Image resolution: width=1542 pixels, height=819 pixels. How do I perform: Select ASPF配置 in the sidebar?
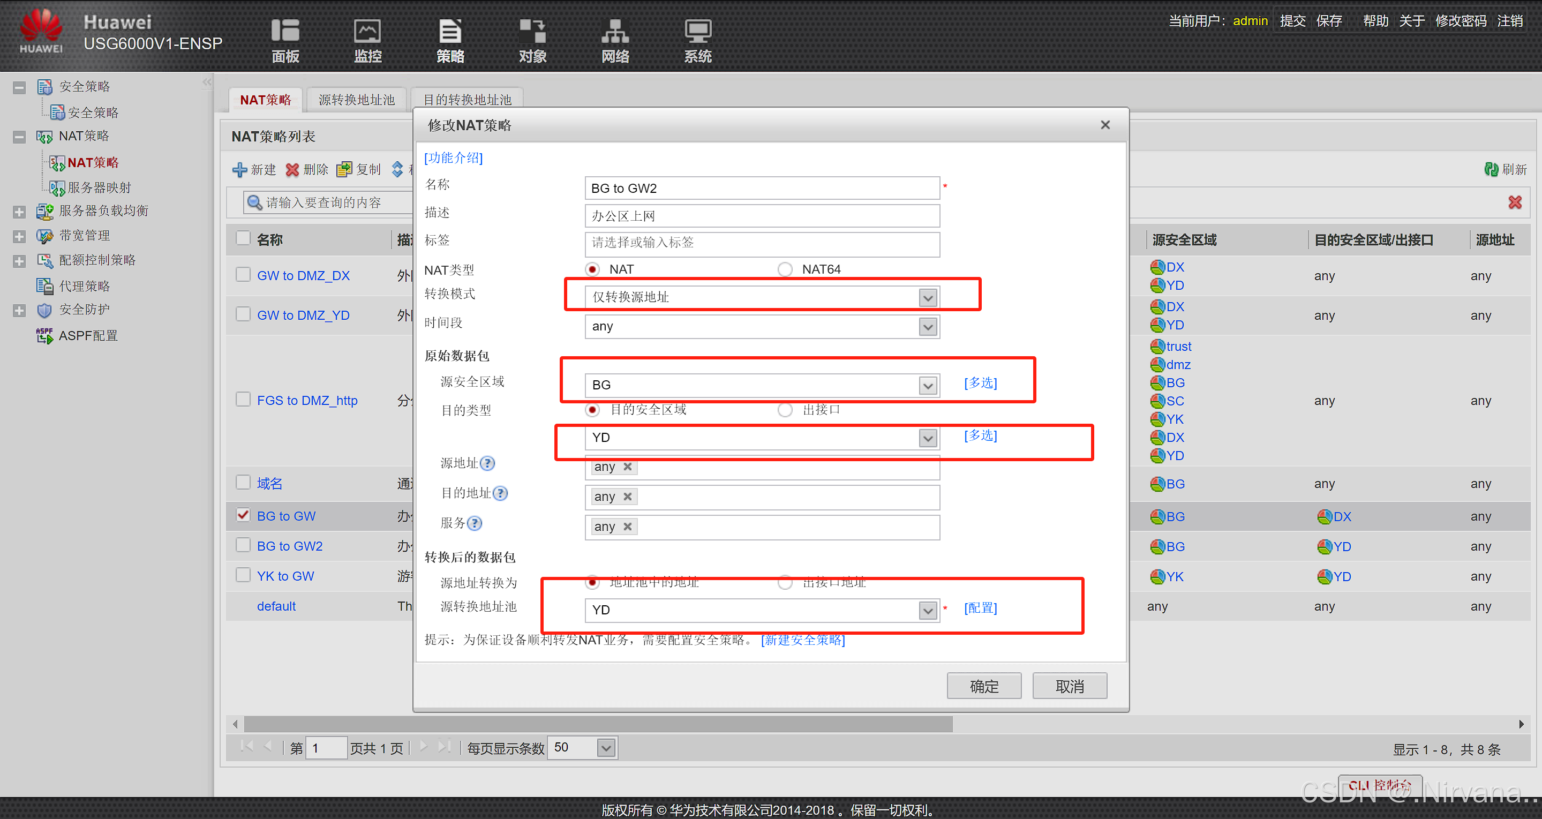tap(88, 335)
